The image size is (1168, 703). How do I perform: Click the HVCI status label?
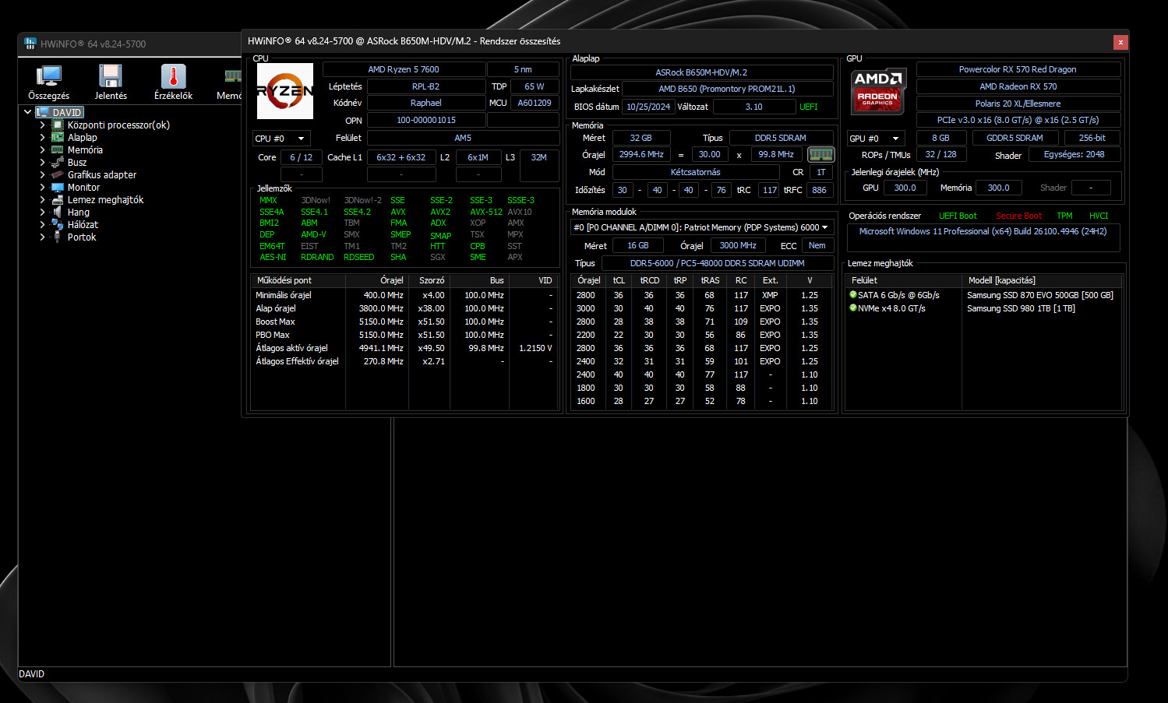(1099, 216)
